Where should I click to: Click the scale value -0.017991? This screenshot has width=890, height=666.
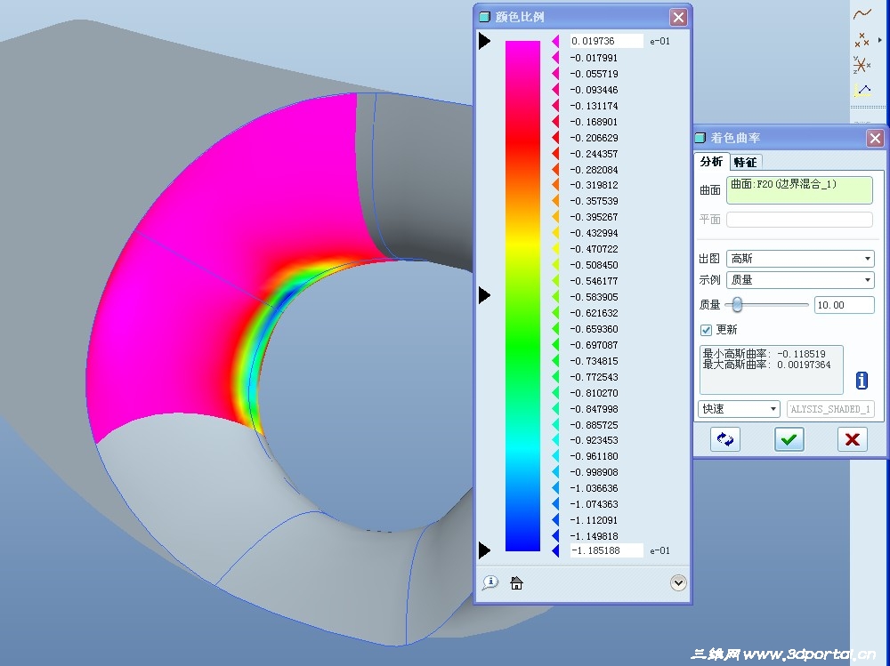pos(594,58)
